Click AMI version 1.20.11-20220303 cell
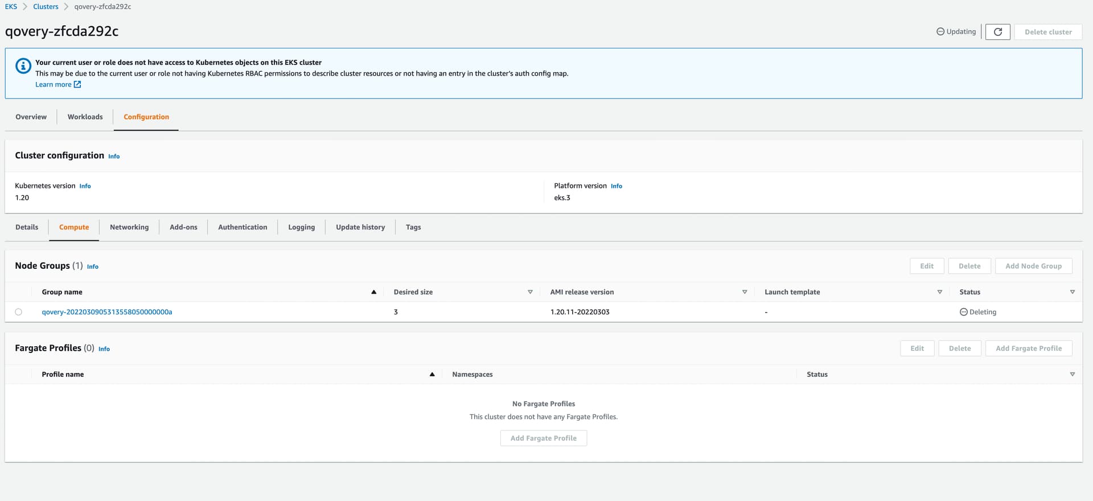This screenshot has width=1093, height=501. 580,312
